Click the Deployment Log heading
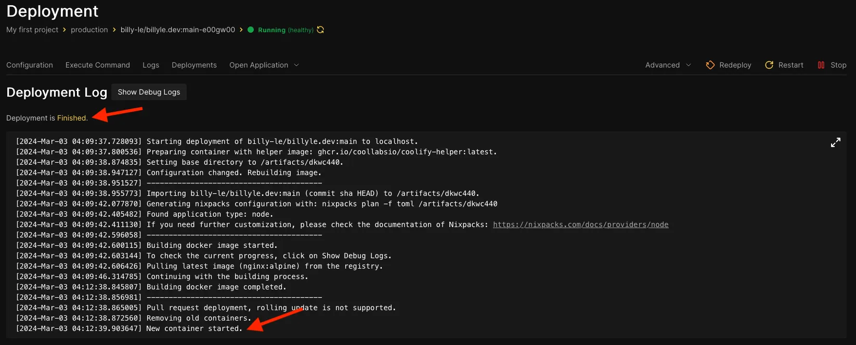The height and width of the screenshot is (345, 856). click(x=57, y=92)
